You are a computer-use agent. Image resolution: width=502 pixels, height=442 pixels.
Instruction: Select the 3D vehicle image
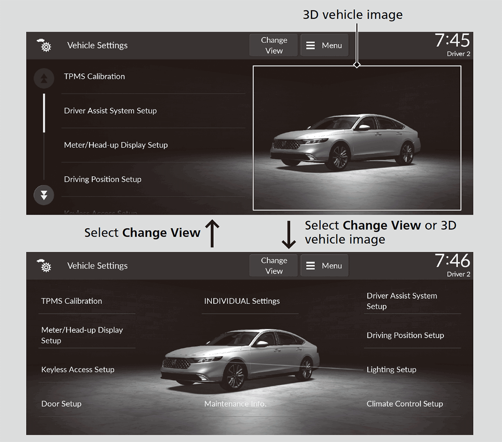(356, 138)
